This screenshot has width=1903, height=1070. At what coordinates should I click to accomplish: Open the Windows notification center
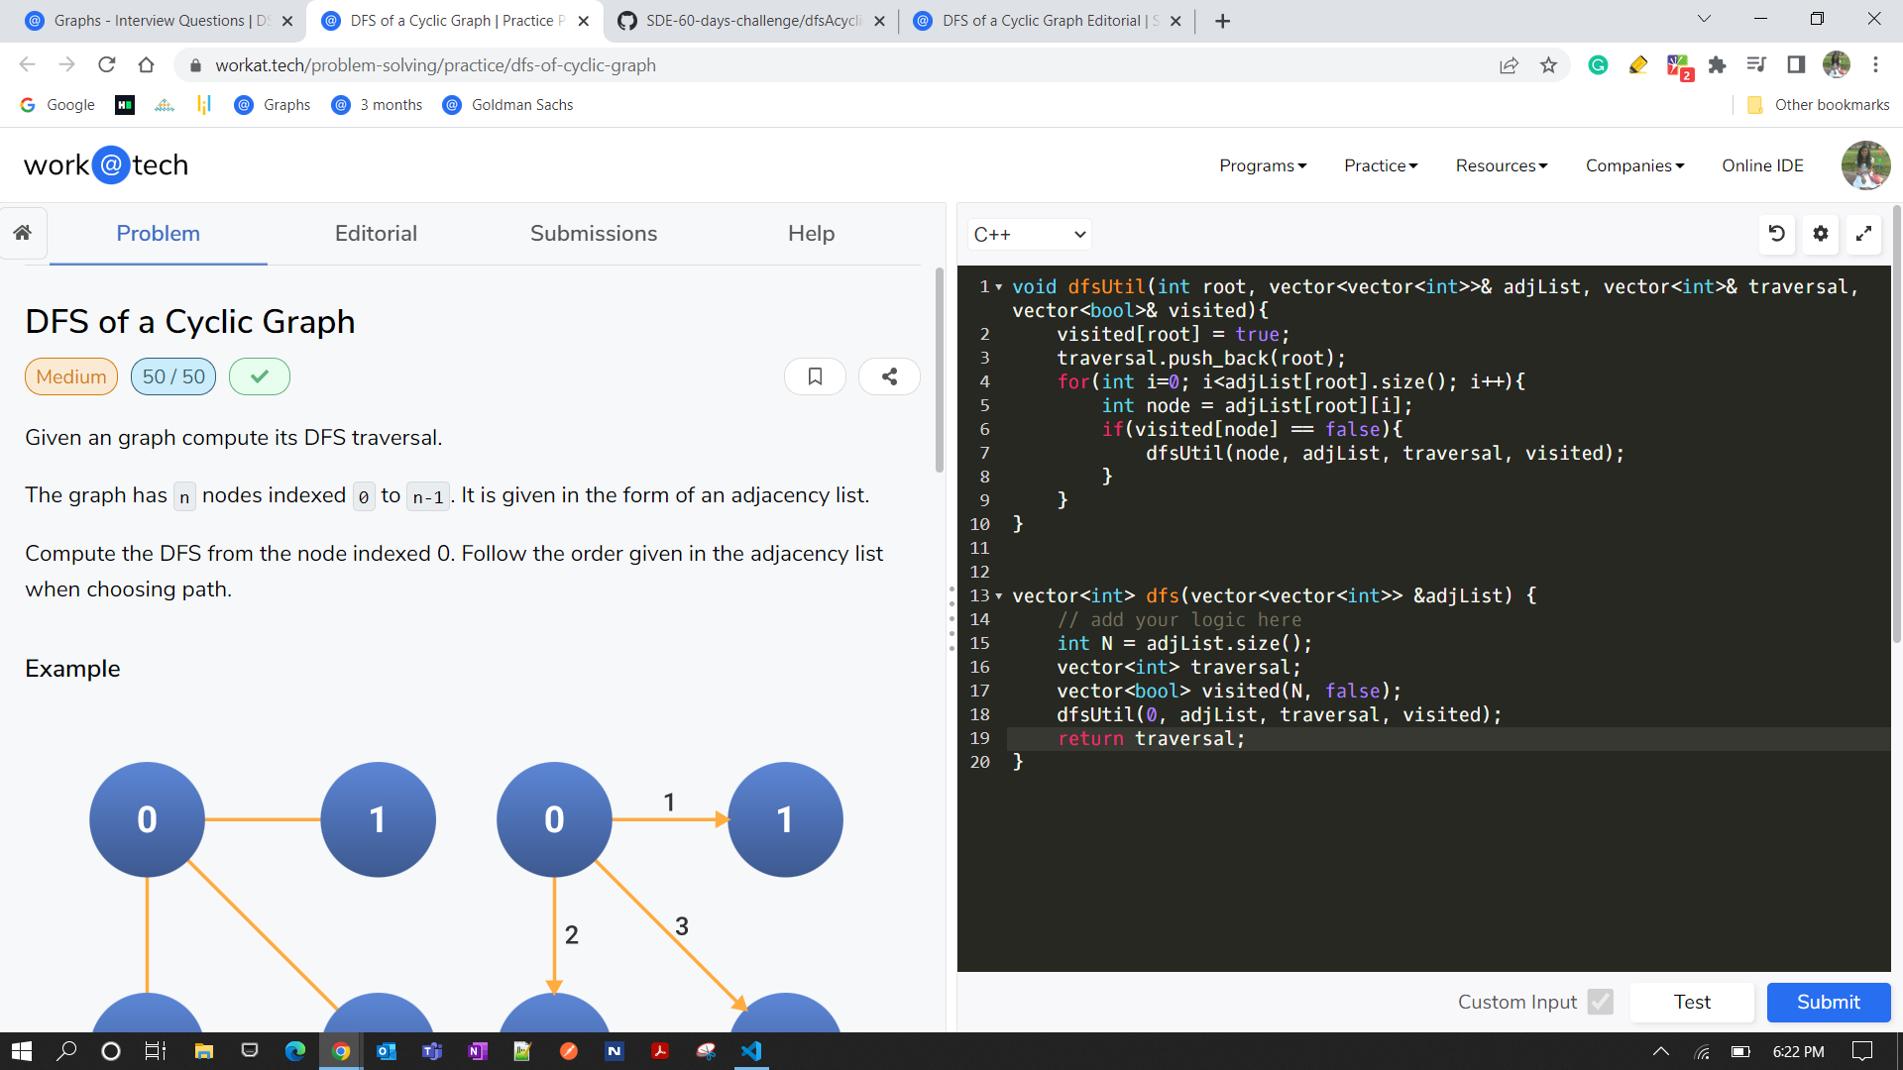[1862, 1051]
